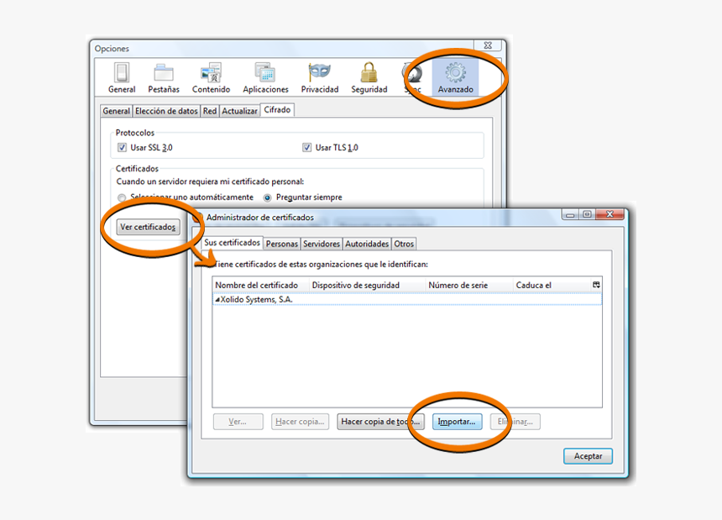
Task: Open the Avanzado gear panel
Action: (x=455, y=78)
